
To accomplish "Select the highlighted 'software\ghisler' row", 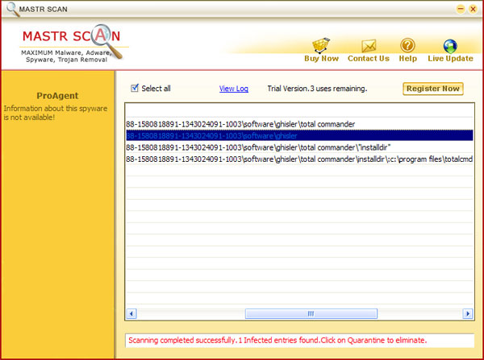I will click(299, 135).
